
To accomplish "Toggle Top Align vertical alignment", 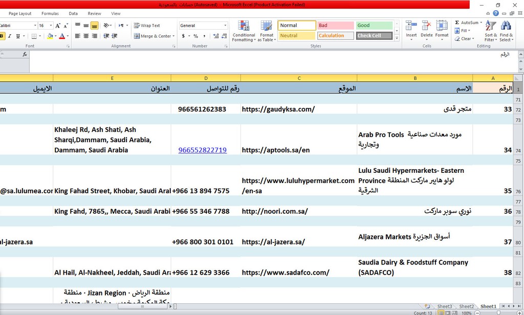I will pyautogui.click(x=78, y=26).
